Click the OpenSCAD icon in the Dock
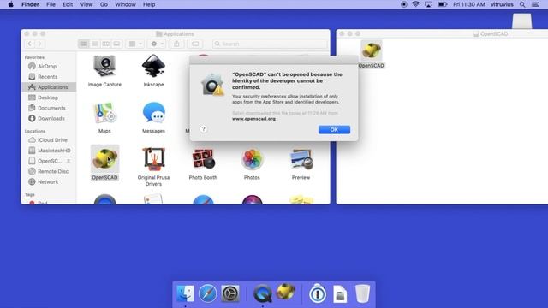The height and width of the screenshot is (308, 548). [285, 292]
